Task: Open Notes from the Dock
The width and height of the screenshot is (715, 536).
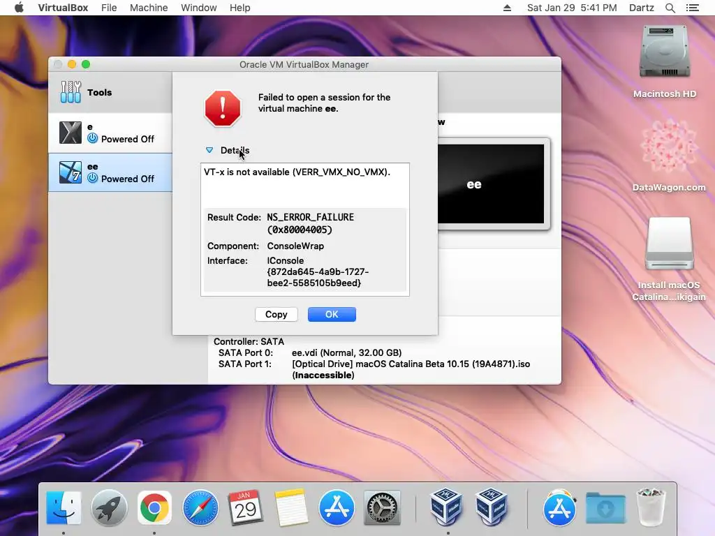Action: [x=291, y=507]
